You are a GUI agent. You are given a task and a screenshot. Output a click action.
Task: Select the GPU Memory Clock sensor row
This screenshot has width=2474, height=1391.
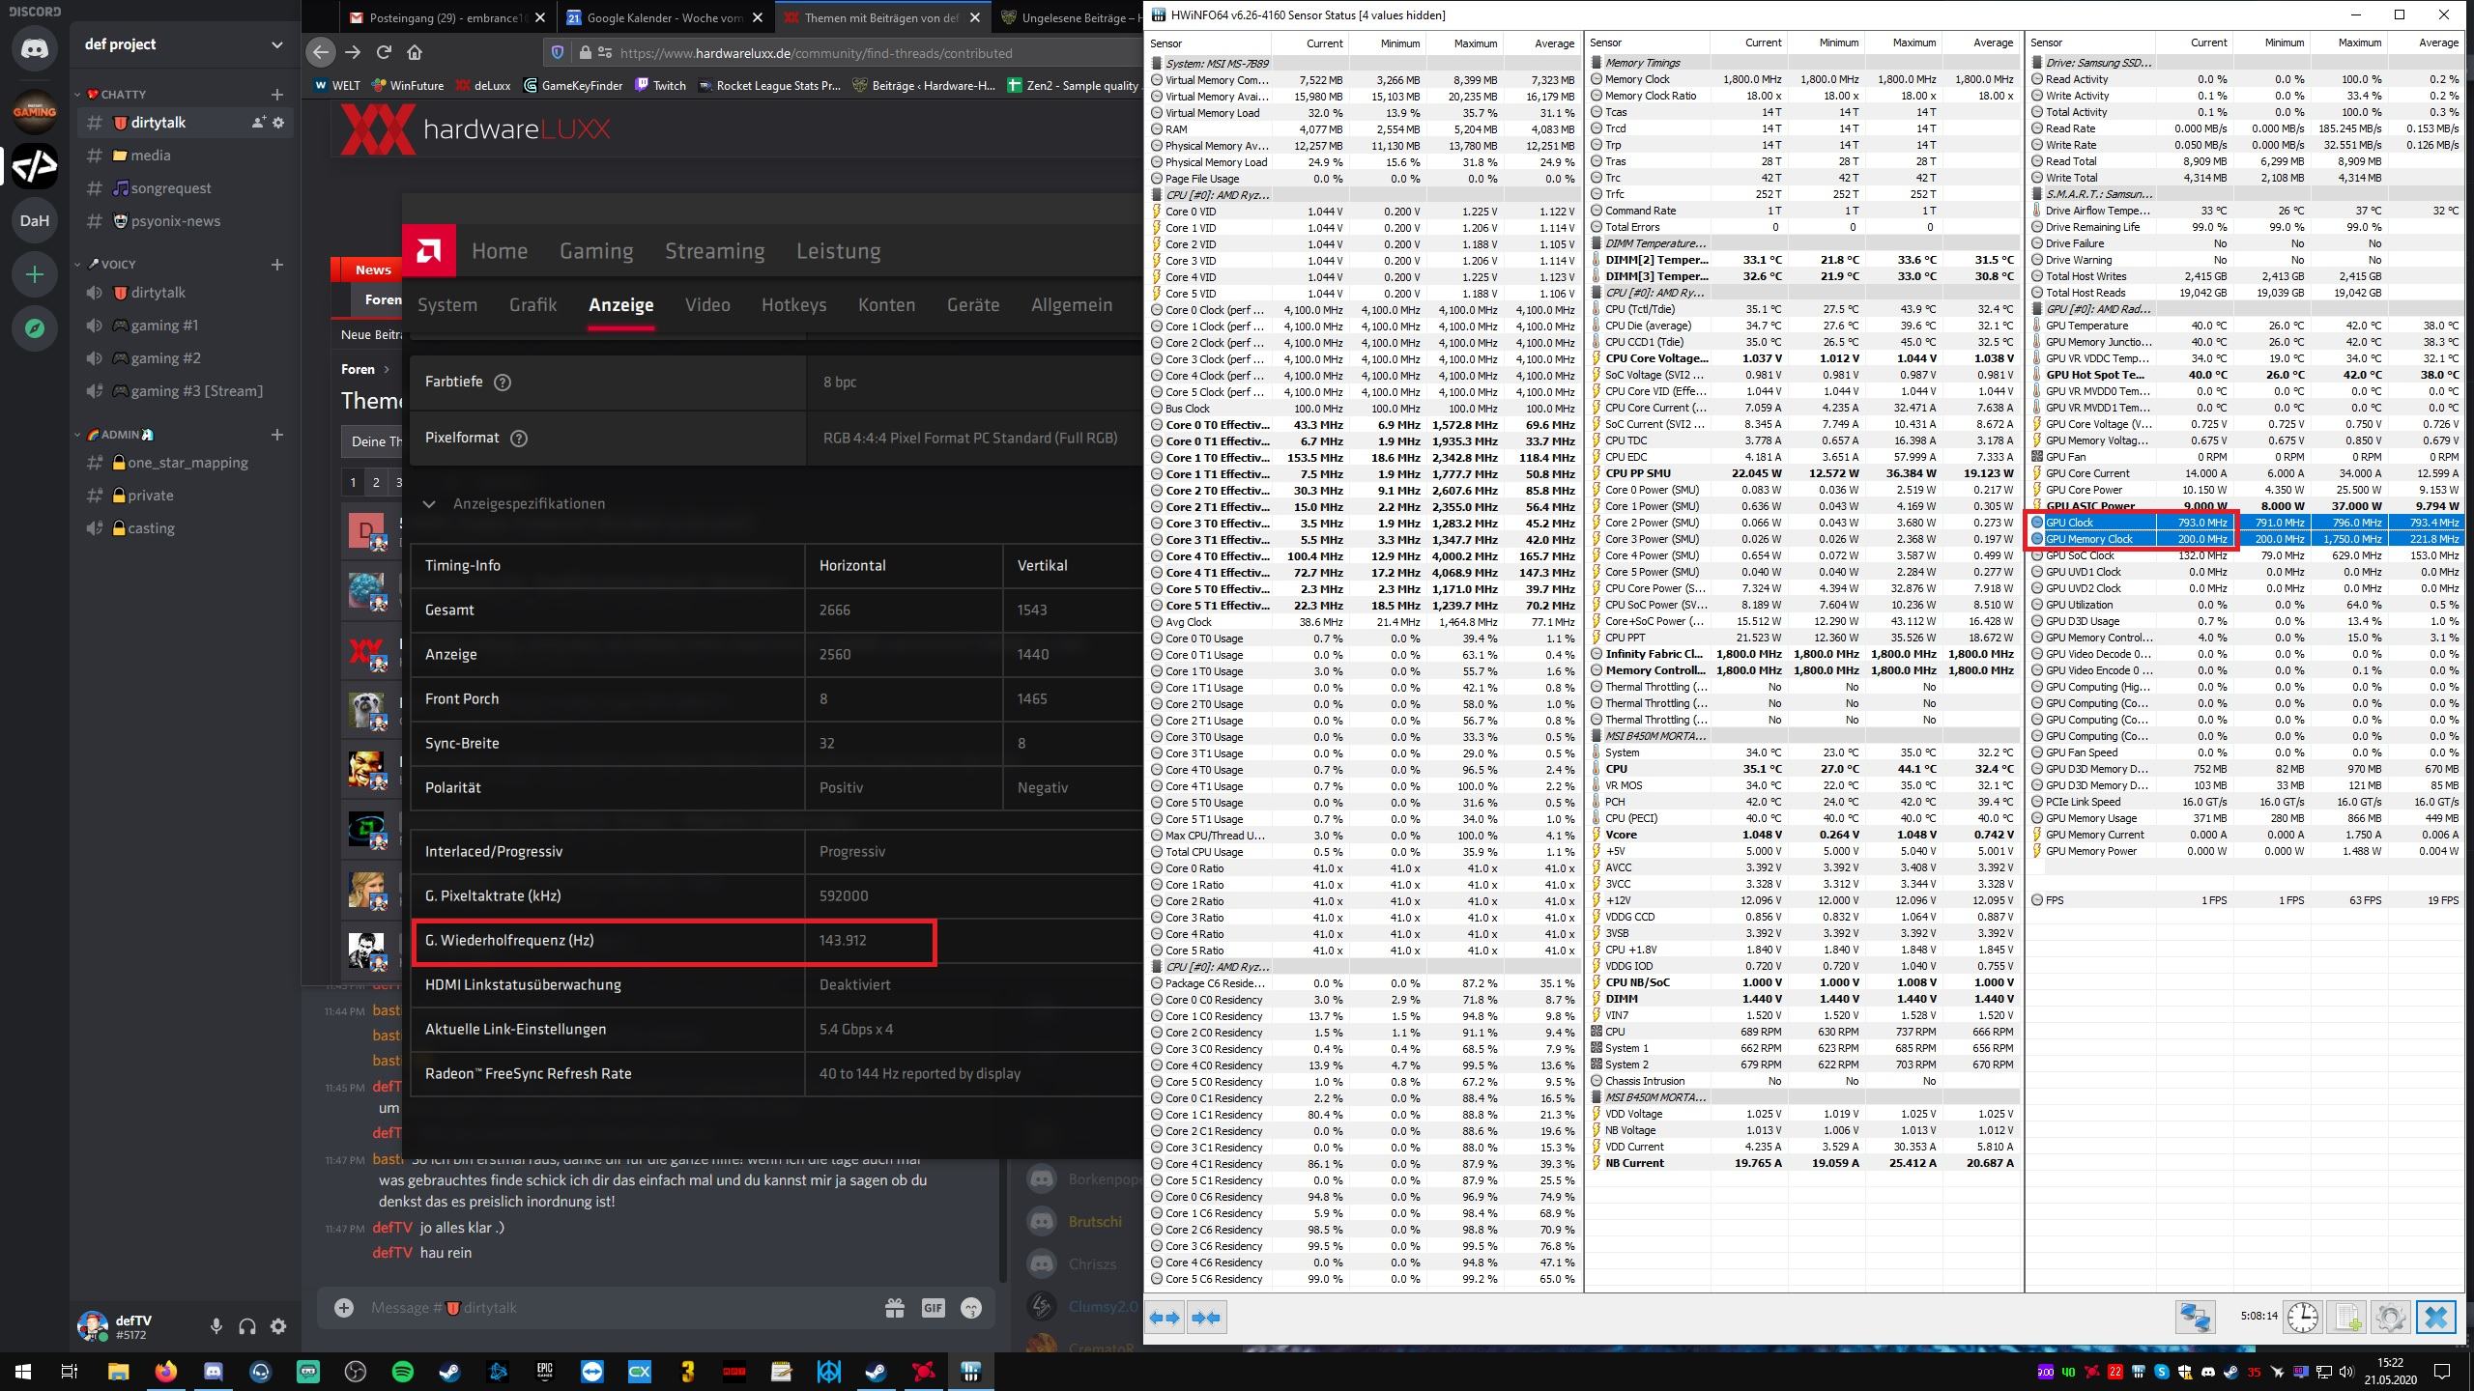(2244, 539)
